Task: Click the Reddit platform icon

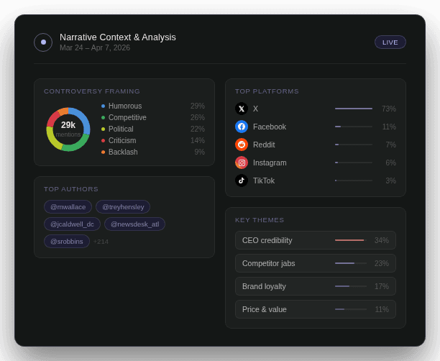Action: pyautogui.click(x=242, y=145)
